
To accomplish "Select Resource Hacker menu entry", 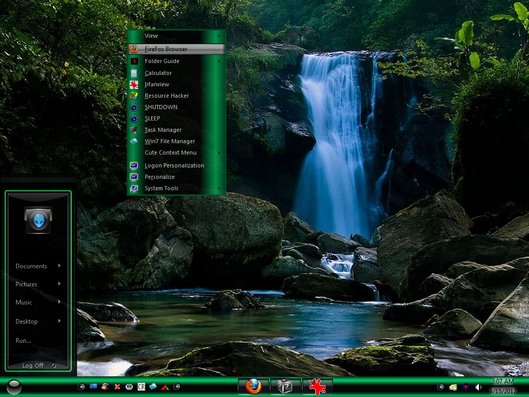I will coord(176,96).
